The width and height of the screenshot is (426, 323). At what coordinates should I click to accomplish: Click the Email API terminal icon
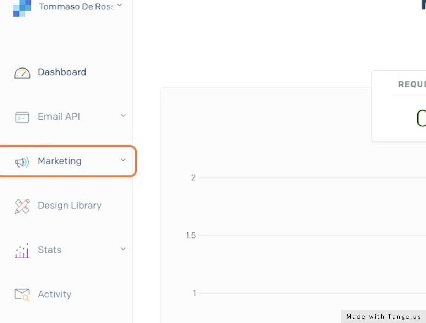tap(22, 117)
